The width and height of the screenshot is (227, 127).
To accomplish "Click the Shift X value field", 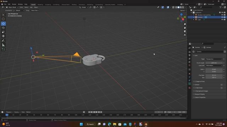I will point(214,69).
